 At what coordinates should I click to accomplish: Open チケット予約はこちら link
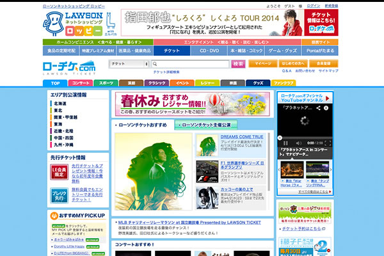point(301,228)
